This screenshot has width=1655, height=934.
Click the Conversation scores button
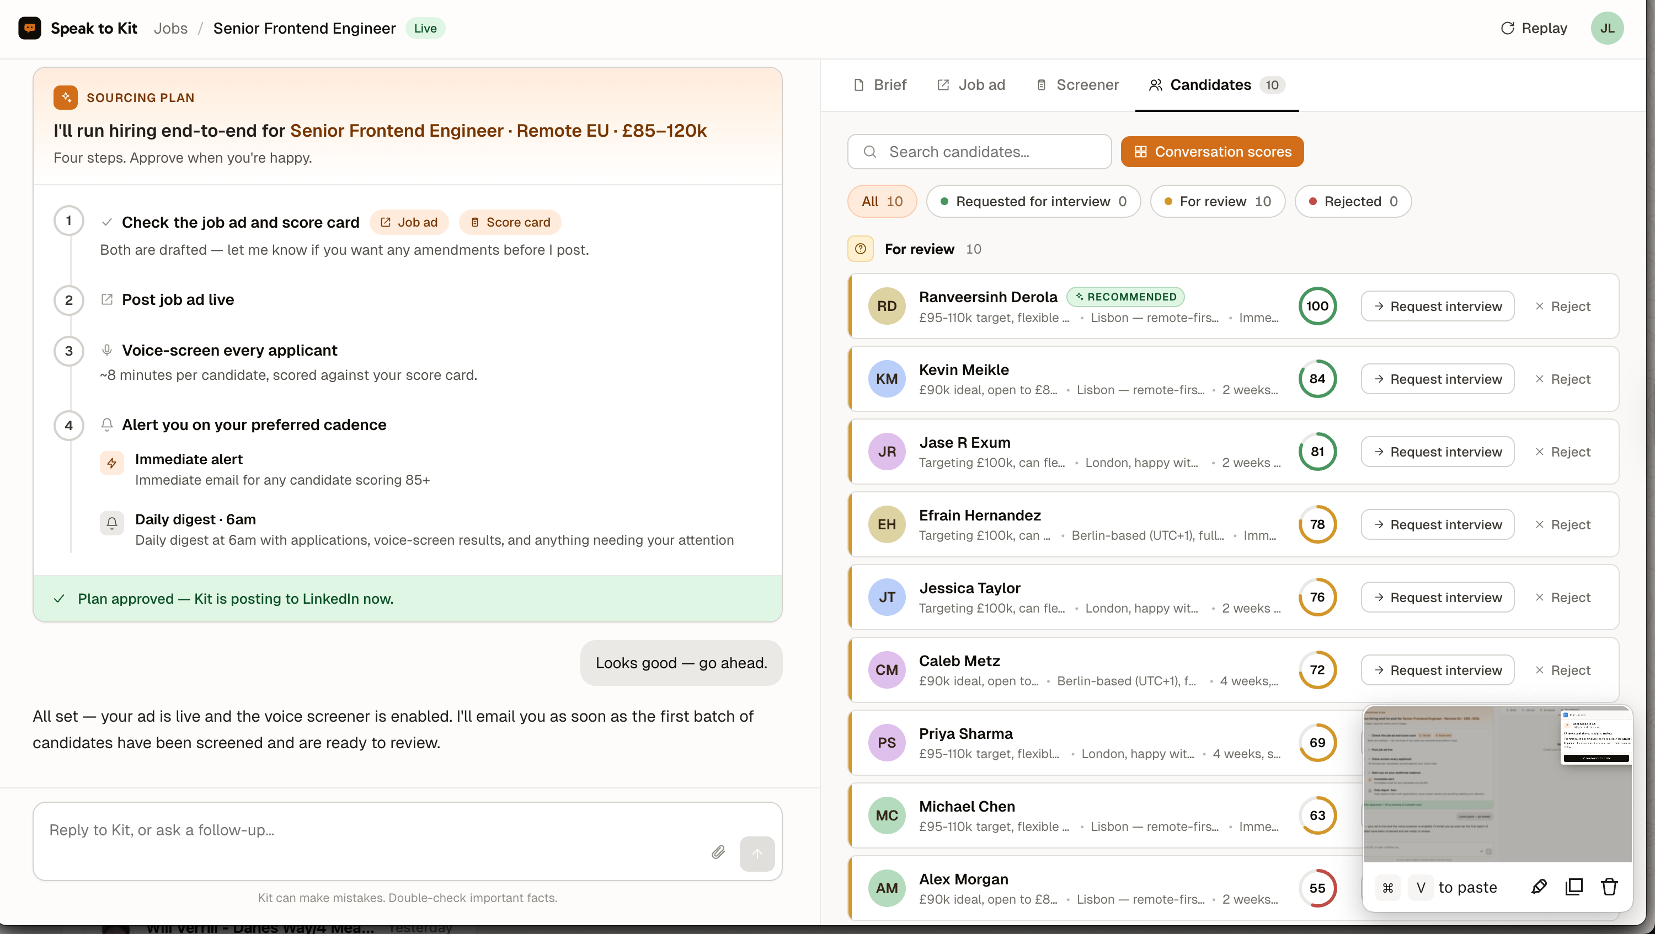pyautogui.click(x=1213, y=152)
